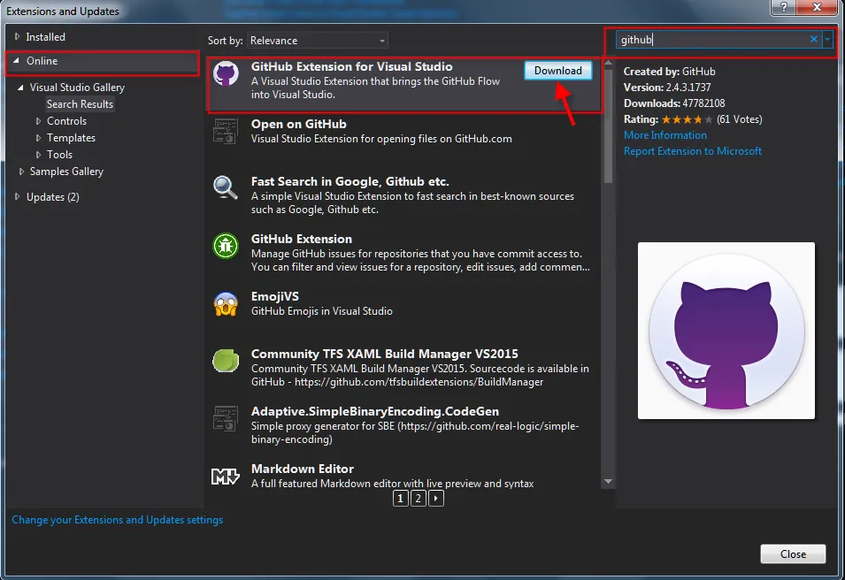Click the Rating stars in details pane

687,119
